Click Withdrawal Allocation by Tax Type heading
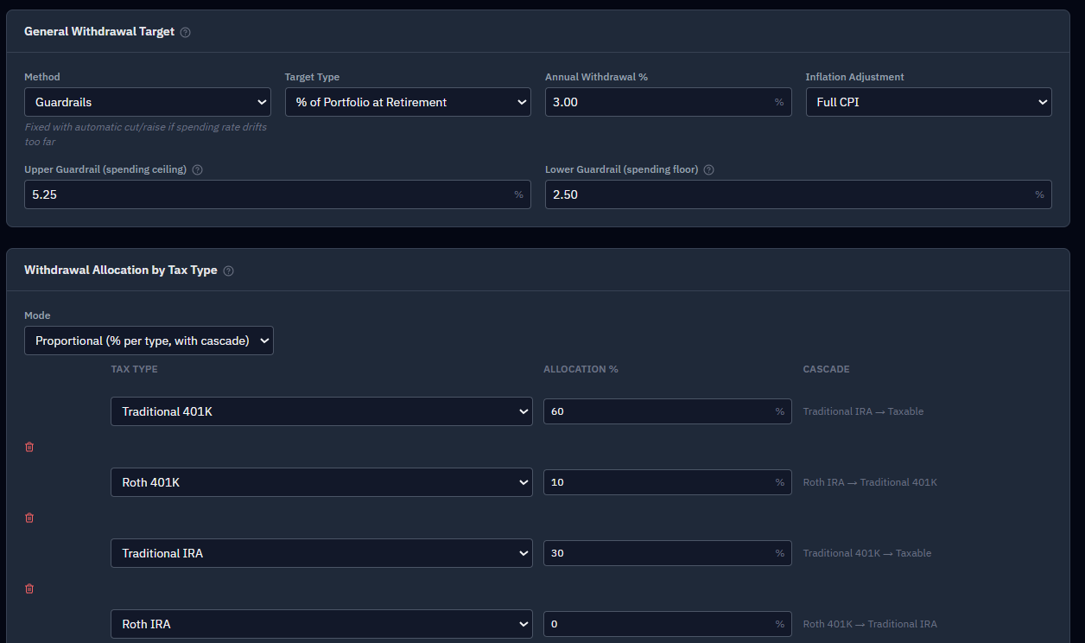This screenshot has width=1085, height=643. 121,271
